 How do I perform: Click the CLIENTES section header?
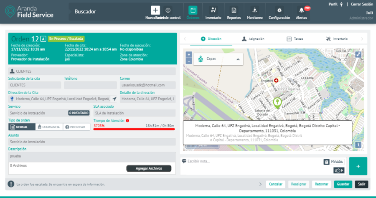[x=92, y=71]
